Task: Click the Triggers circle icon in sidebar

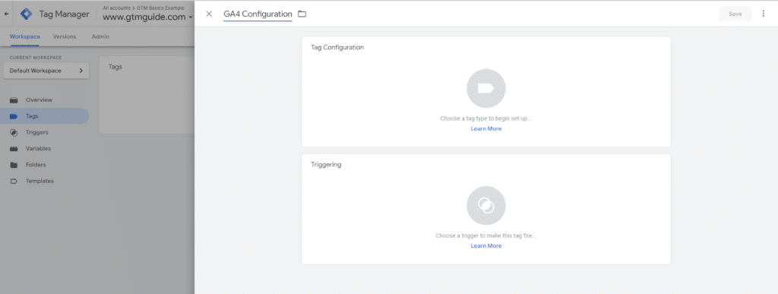Action: pos(14,132)
